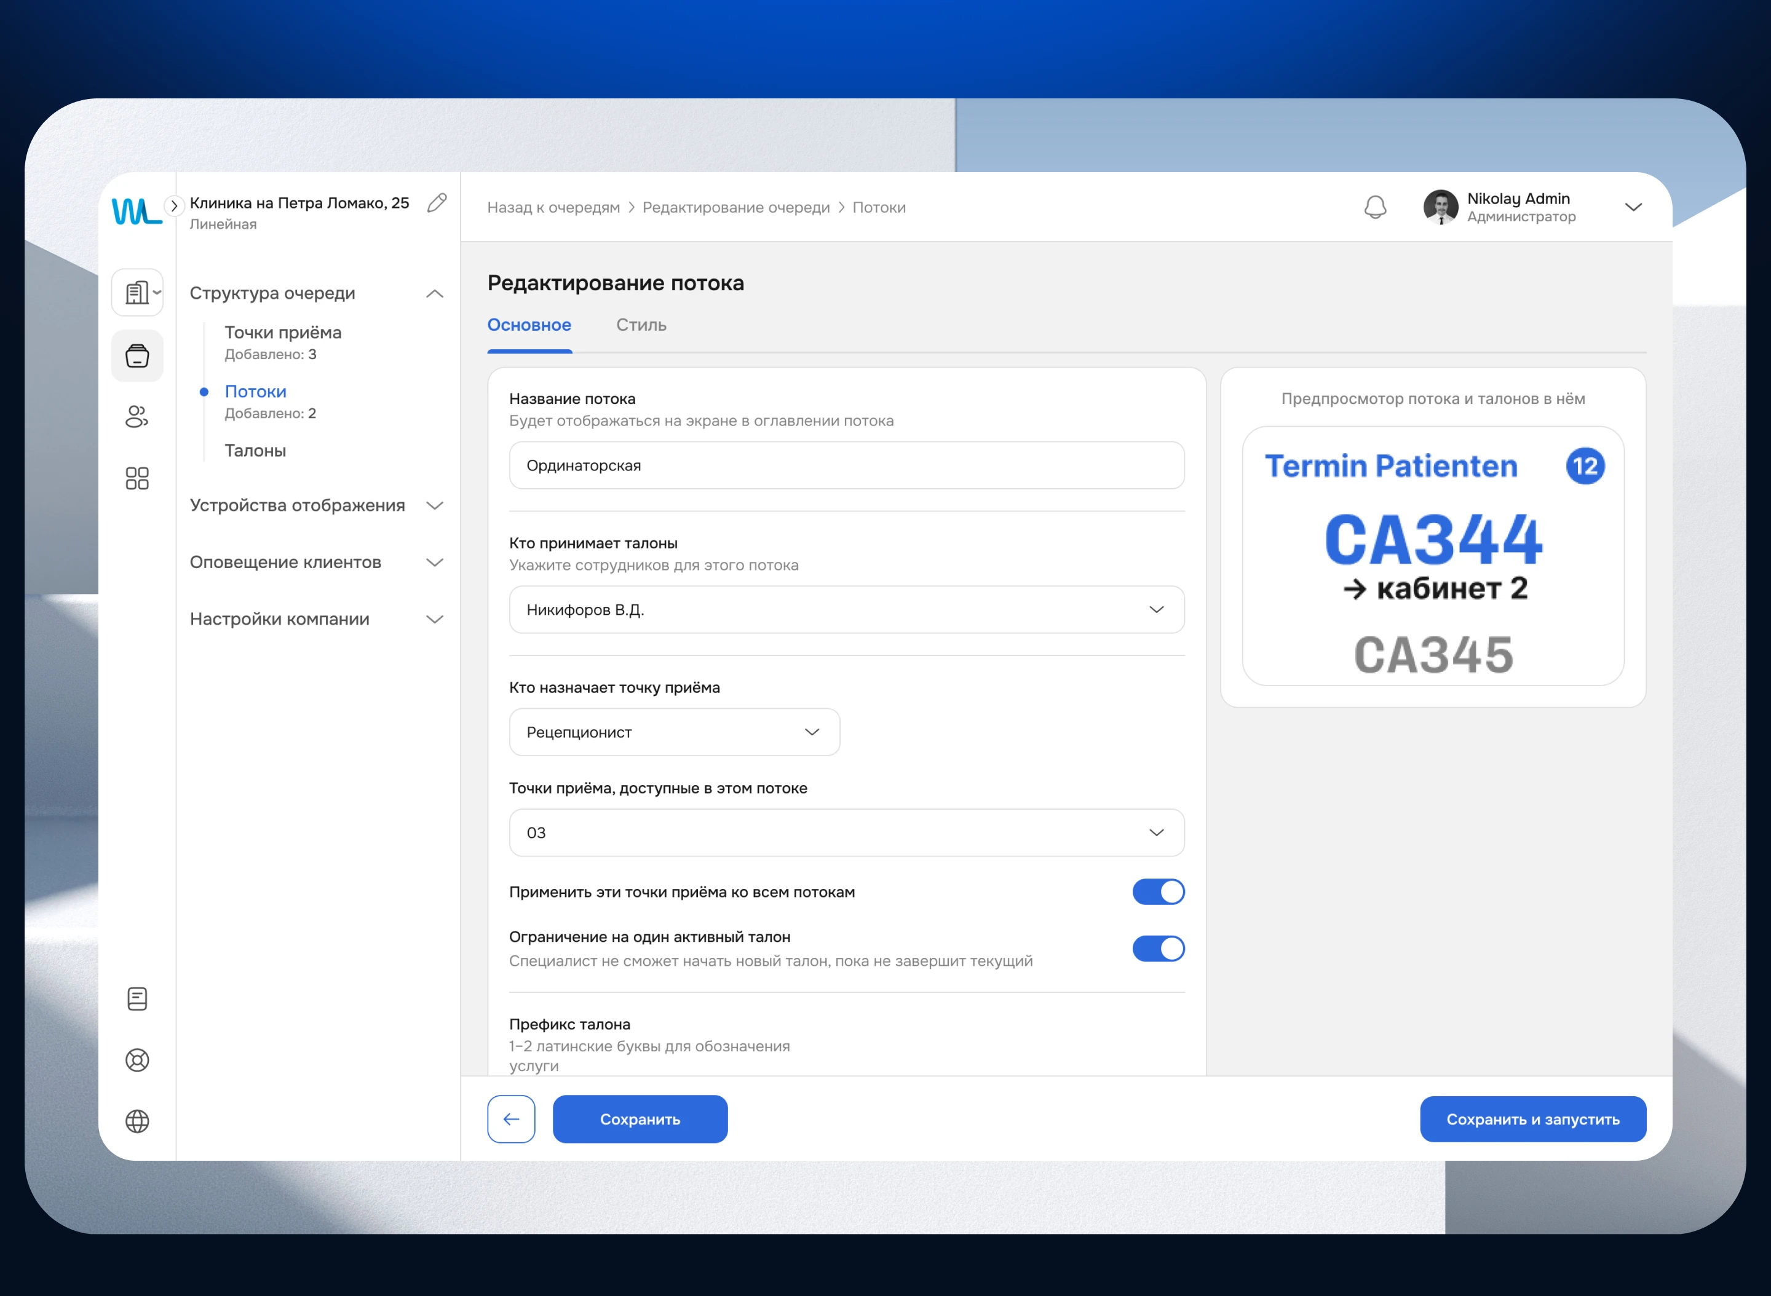Expand Устройства отображения section
The image size is (1771, 1296).
[317, 505]
